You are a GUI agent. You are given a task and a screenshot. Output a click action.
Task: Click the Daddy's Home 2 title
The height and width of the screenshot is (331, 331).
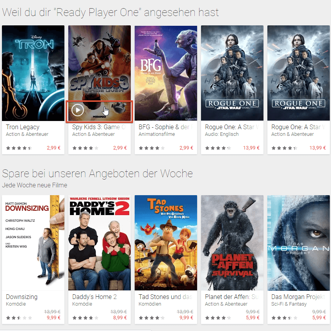point(94,297)
